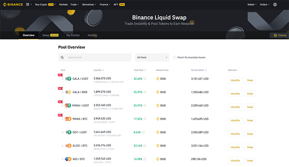Expand the Wallet menu

click(252, 4)
